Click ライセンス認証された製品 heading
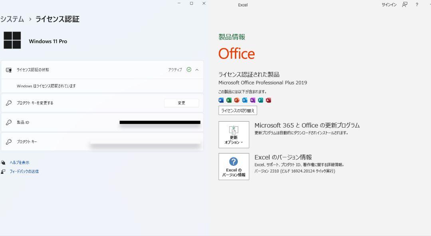431x236 pixels. pyautogui.click(x=249, y=75)
